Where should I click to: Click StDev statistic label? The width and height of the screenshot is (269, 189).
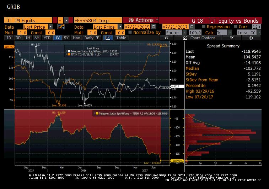191,74
